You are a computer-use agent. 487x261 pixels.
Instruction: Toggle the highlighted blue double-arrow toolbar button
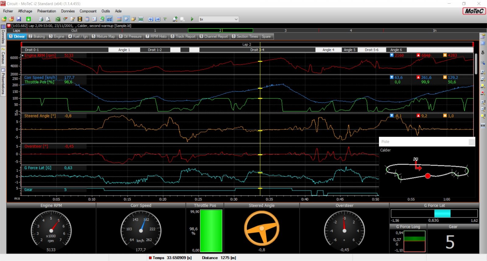pyautogui.click(x=109, y=19)
